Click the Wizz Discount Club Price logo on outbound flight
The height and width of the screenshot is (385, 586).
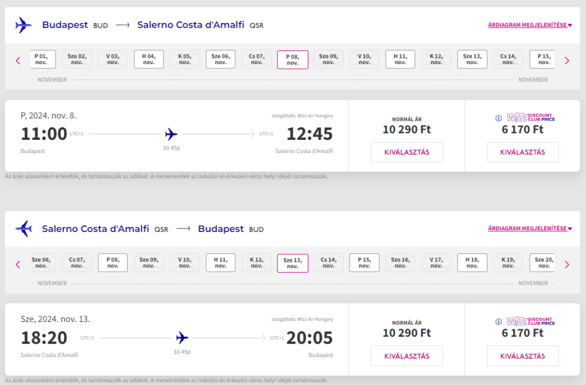(x=530, y=119)
